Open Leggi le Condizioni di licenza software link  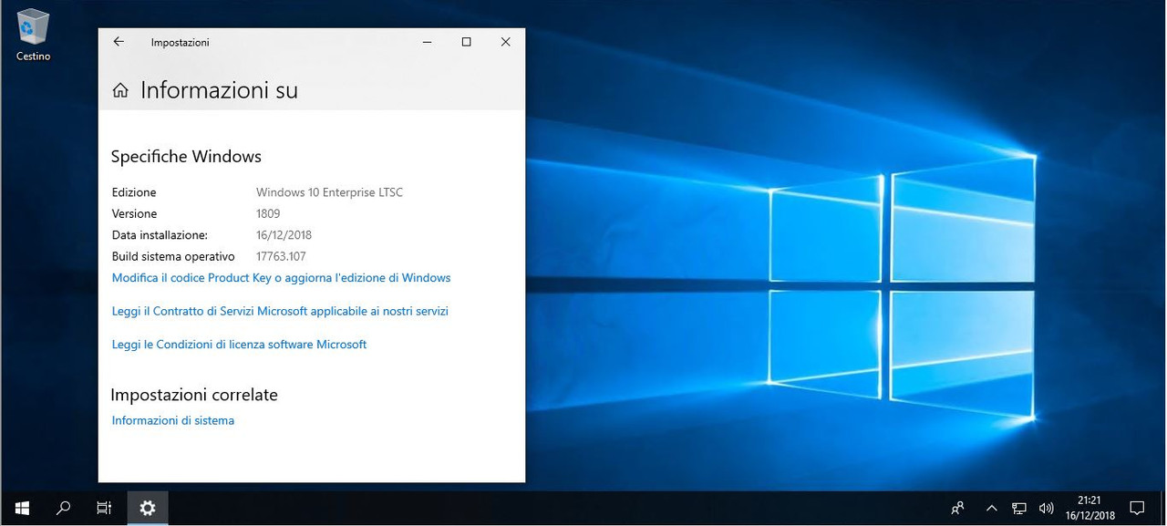239,345
